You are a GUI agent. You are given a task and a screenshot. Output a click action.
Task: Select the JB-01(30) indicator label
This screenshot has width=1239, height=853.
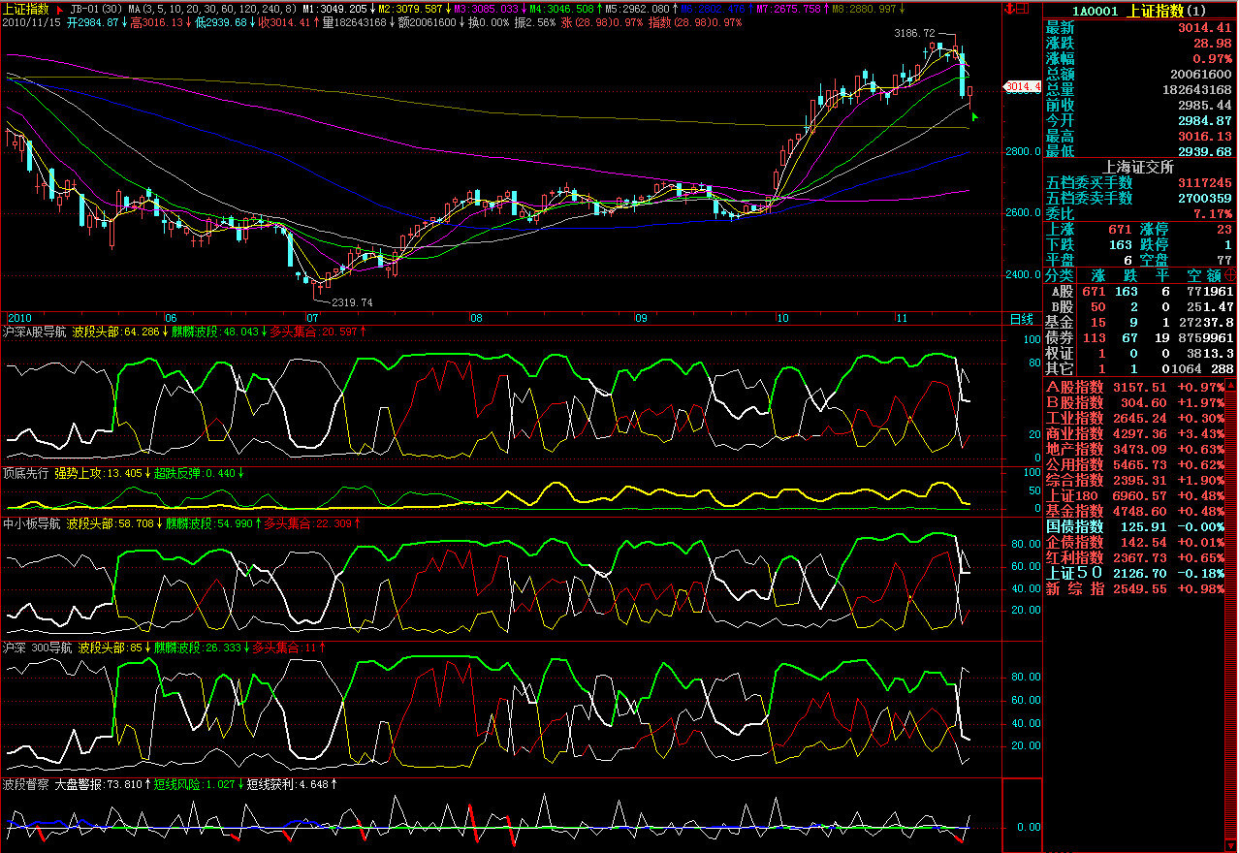(96, 9)
